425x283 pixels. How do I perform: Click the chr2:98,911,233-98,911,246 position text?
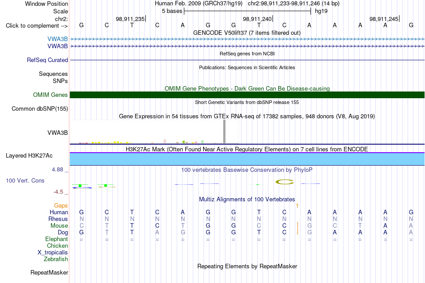click(293, 4)
